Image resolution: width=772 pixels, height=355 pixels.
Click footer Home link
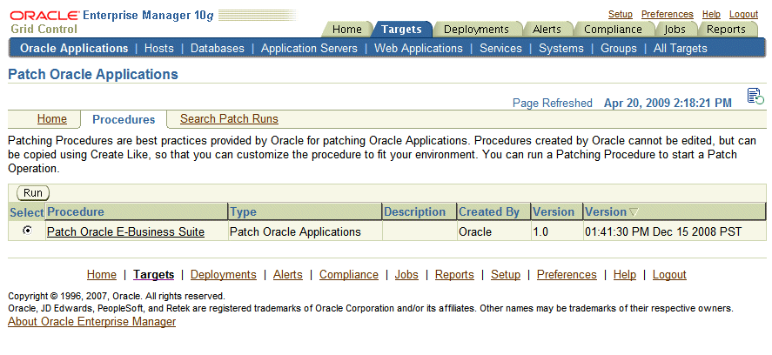[x=102, y=274]
